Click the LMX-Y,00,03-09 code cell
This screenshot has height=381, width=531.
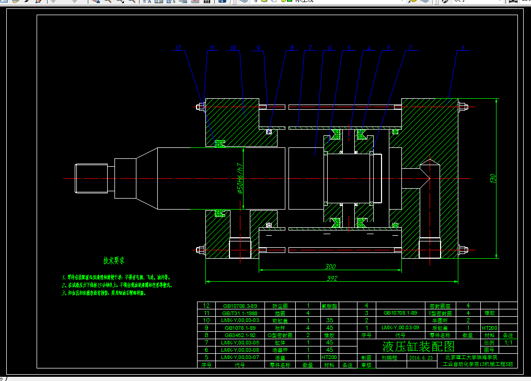400,328
